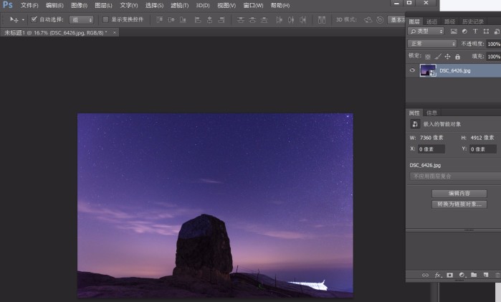501x302 pixels.
Task: Open the 帮助(H) menu
Action: pos(280,6)
